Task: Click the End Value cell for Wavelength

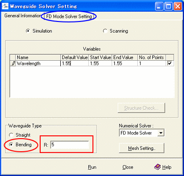Action: point(125,63)
